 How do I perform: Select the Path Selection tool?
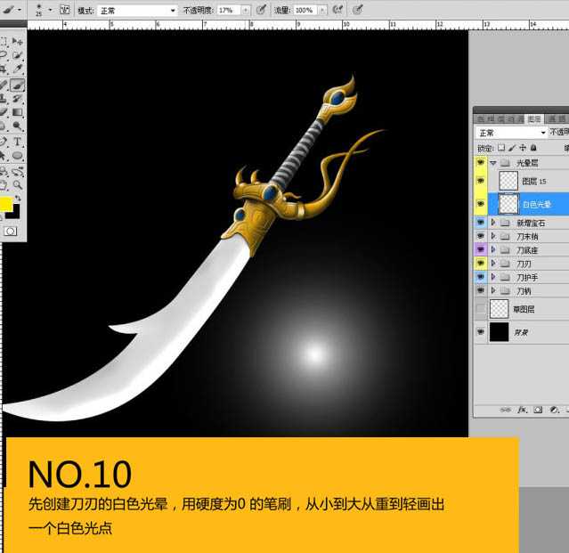[4, 156]
